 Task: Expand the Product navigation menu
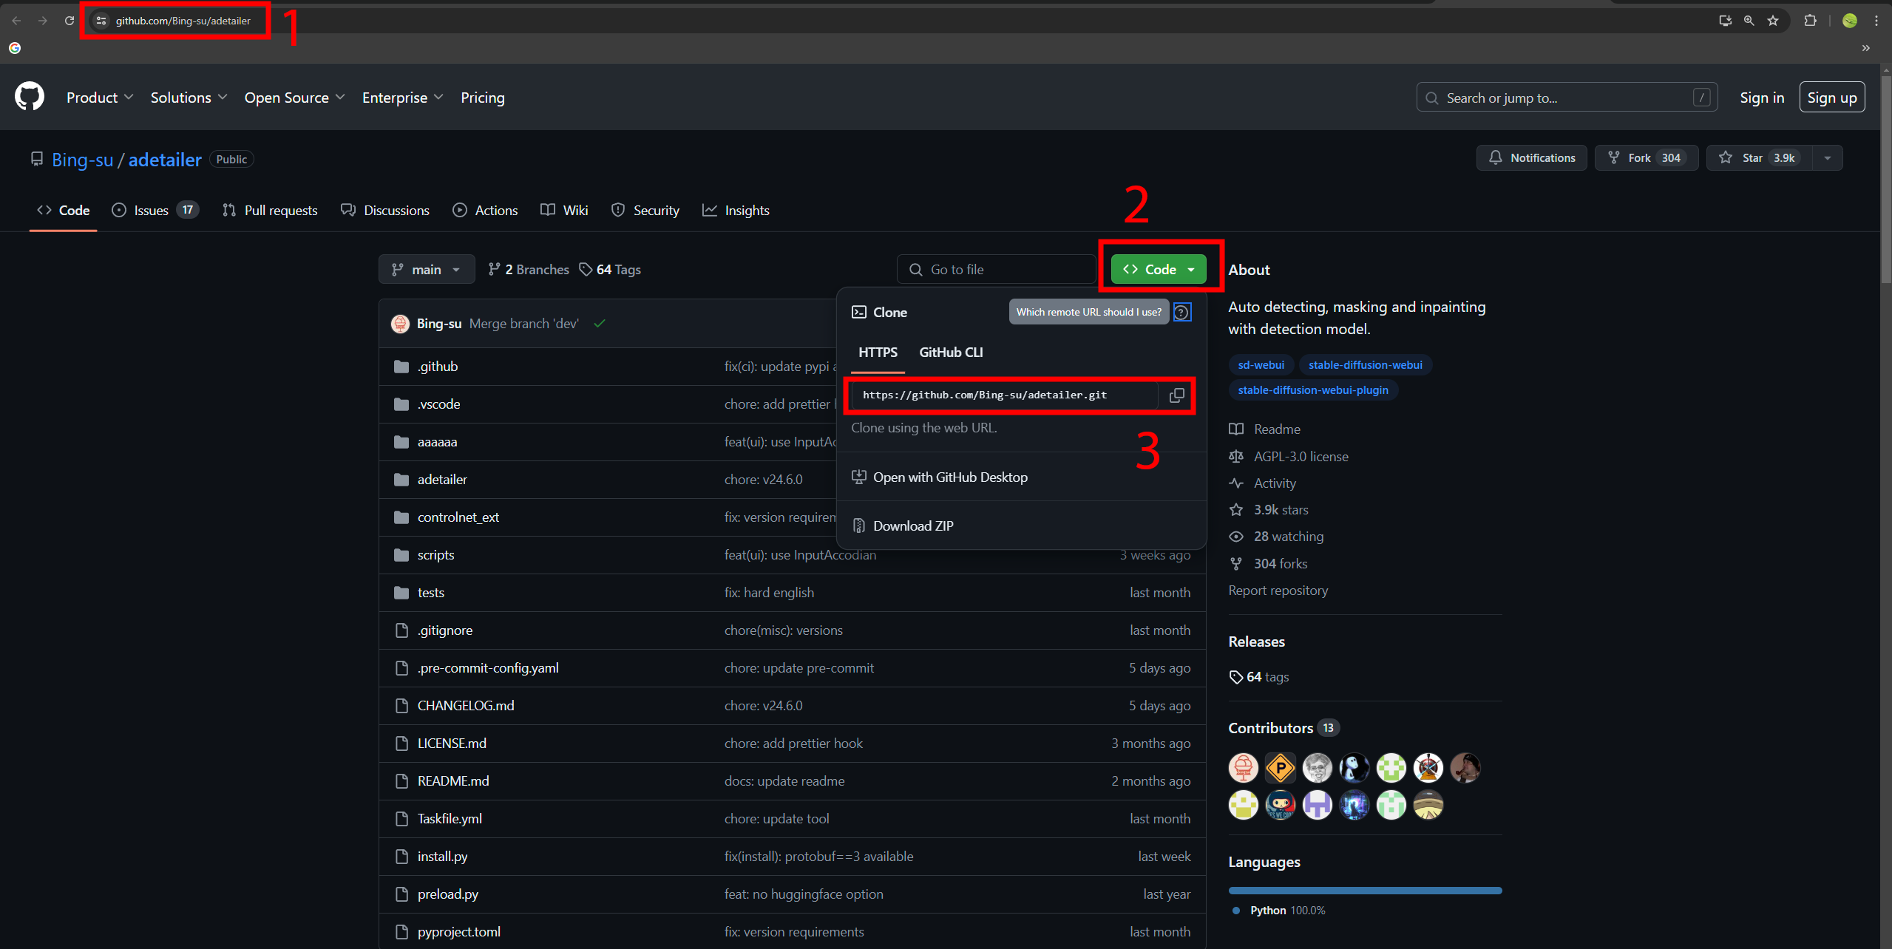click(100, 98)
